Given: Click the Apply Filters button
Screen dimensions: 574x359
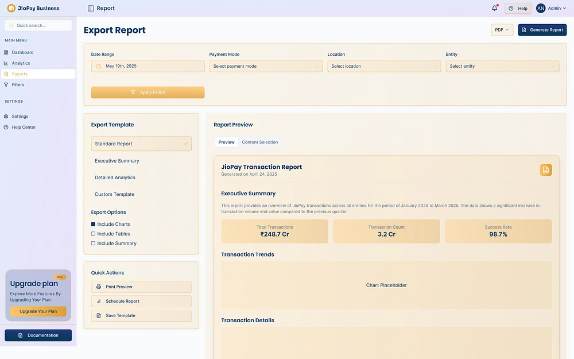Looking at the screenshot, I should click(x=148, y=92).
